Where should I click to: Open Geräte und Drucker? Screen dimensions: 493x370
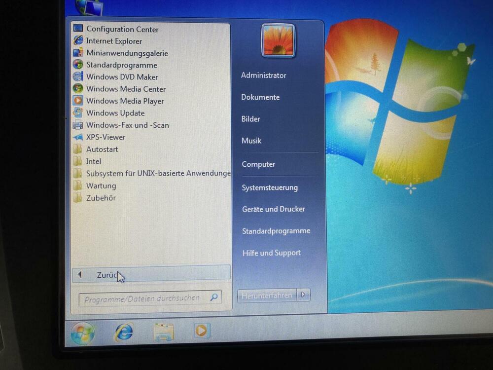(x=274, y=209)
